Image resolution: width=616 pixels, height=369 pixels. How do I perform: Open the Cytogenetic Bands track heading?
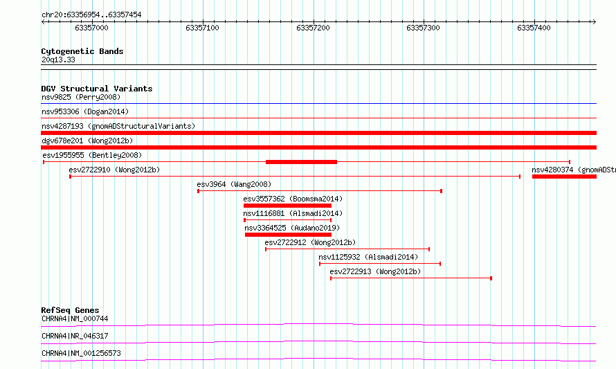[x=82, y=51]
